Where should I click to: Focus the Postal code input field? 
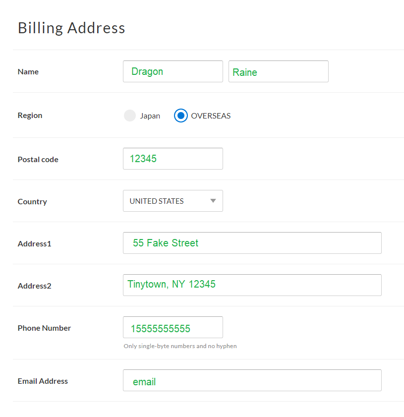click(173, 159)
